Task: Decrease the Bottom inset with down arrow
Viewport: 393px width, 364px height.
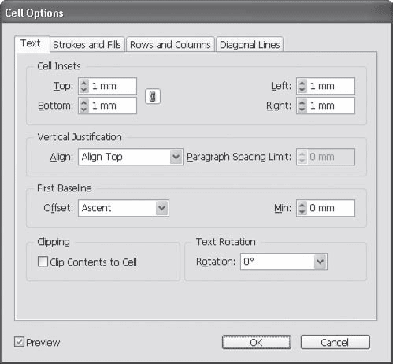Action: click(83, 110)
